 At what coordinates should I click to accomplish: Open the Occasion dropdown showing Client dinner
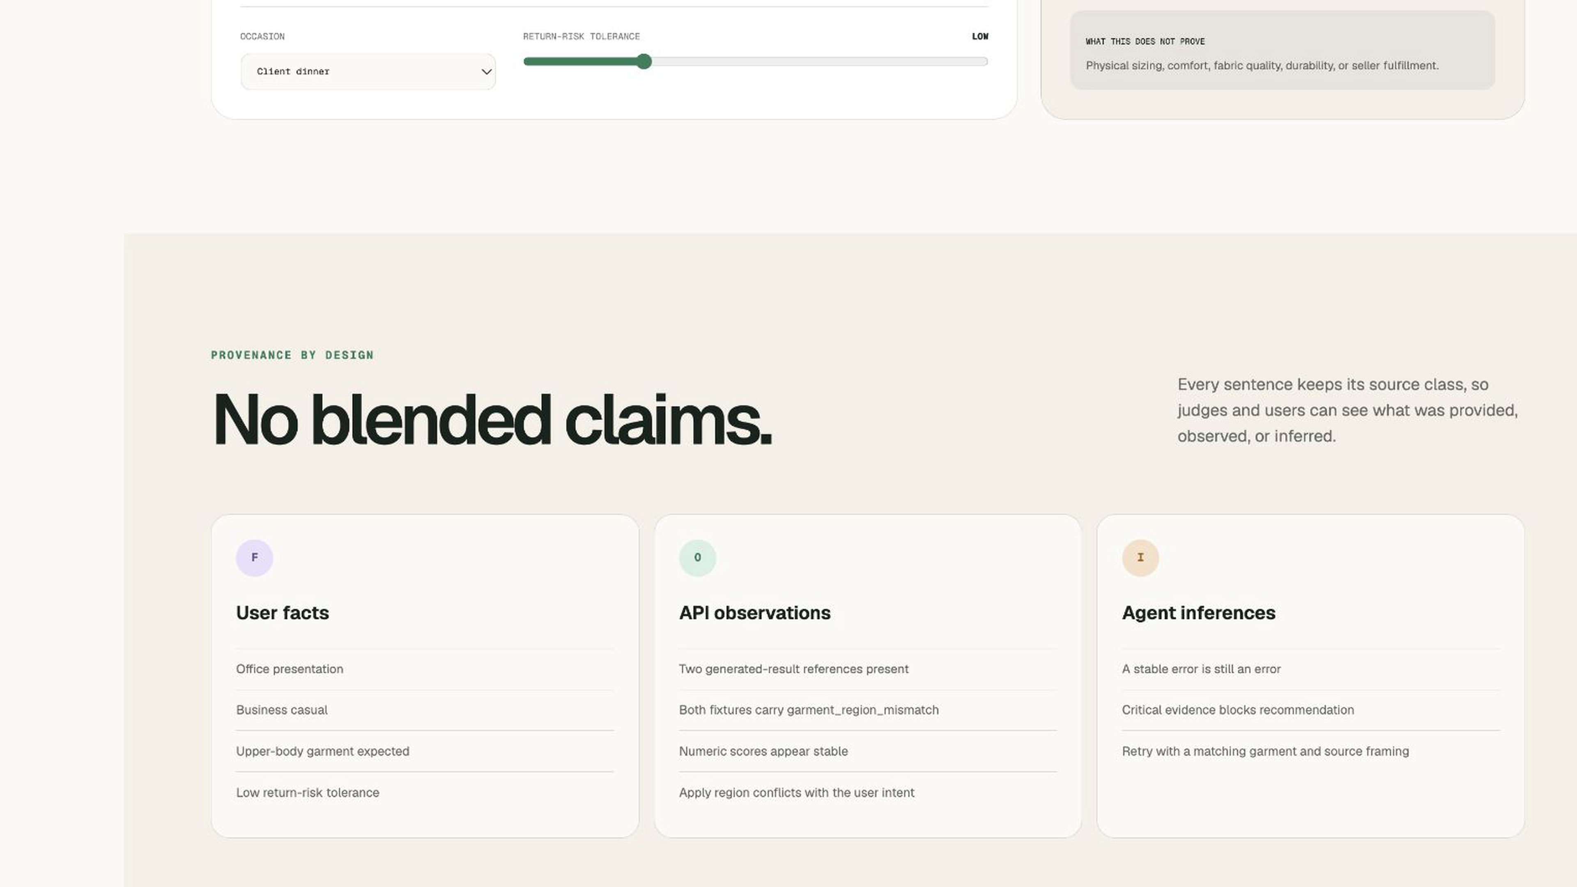pyautogui.click(x=368, y=71)
